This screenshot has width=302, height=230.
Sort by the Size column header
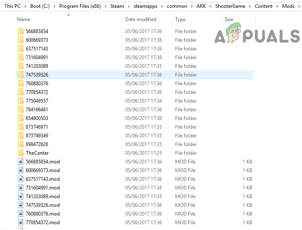pos(229,19)
